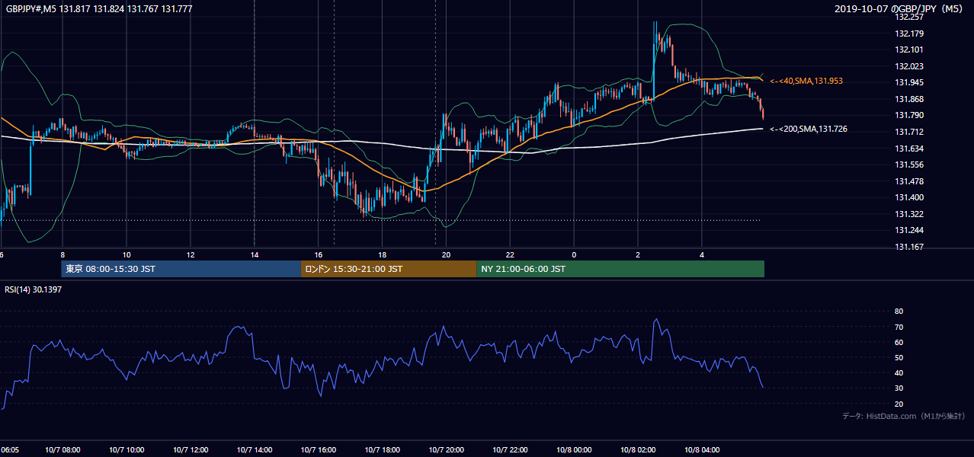Click RSI axis level 20
This screenshot has width=974, height=457.
[x=899, y=404]
